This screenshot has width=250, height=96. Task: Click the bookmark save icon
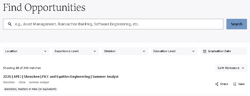point(235,84)
